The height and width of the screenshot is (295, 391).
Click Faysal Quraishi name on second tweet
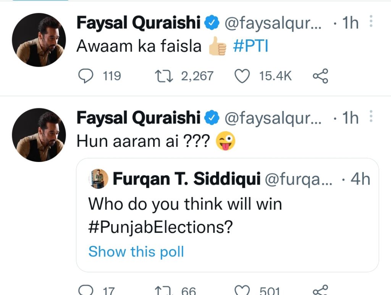pos(138,118)
